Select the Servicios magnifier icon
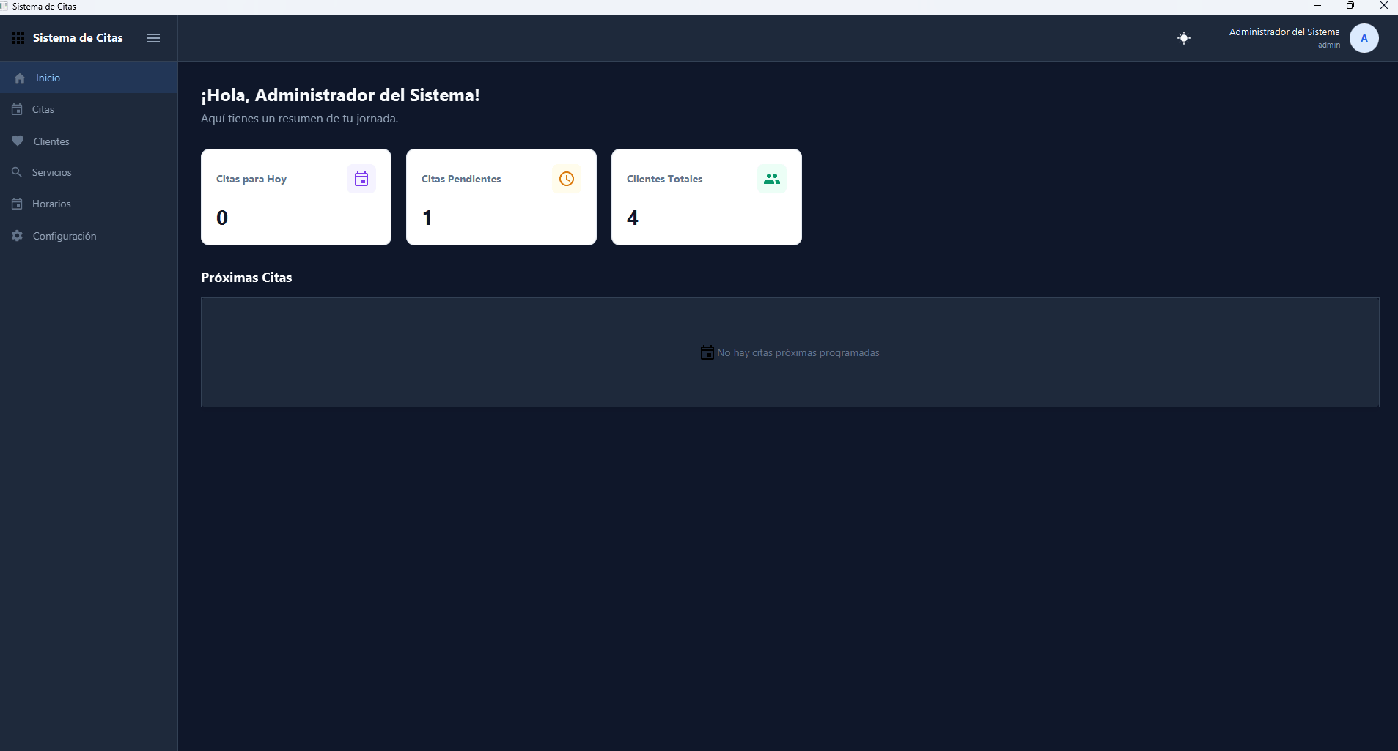 tap(17, 172)
